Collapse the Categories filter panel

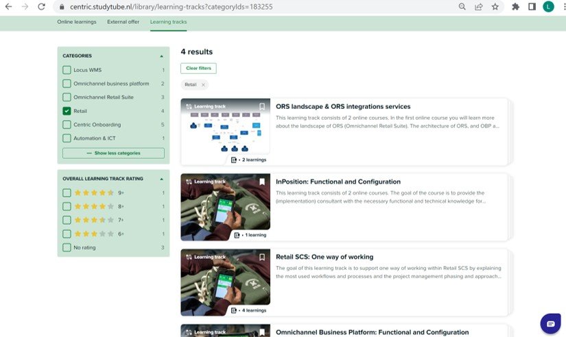tap(162, 56)
